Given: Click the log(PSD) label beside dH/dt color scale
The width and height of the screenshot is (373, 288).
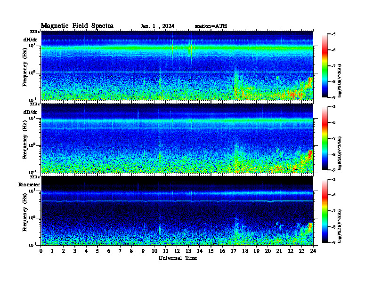Looking at the screenshot, I should point(340,80).
